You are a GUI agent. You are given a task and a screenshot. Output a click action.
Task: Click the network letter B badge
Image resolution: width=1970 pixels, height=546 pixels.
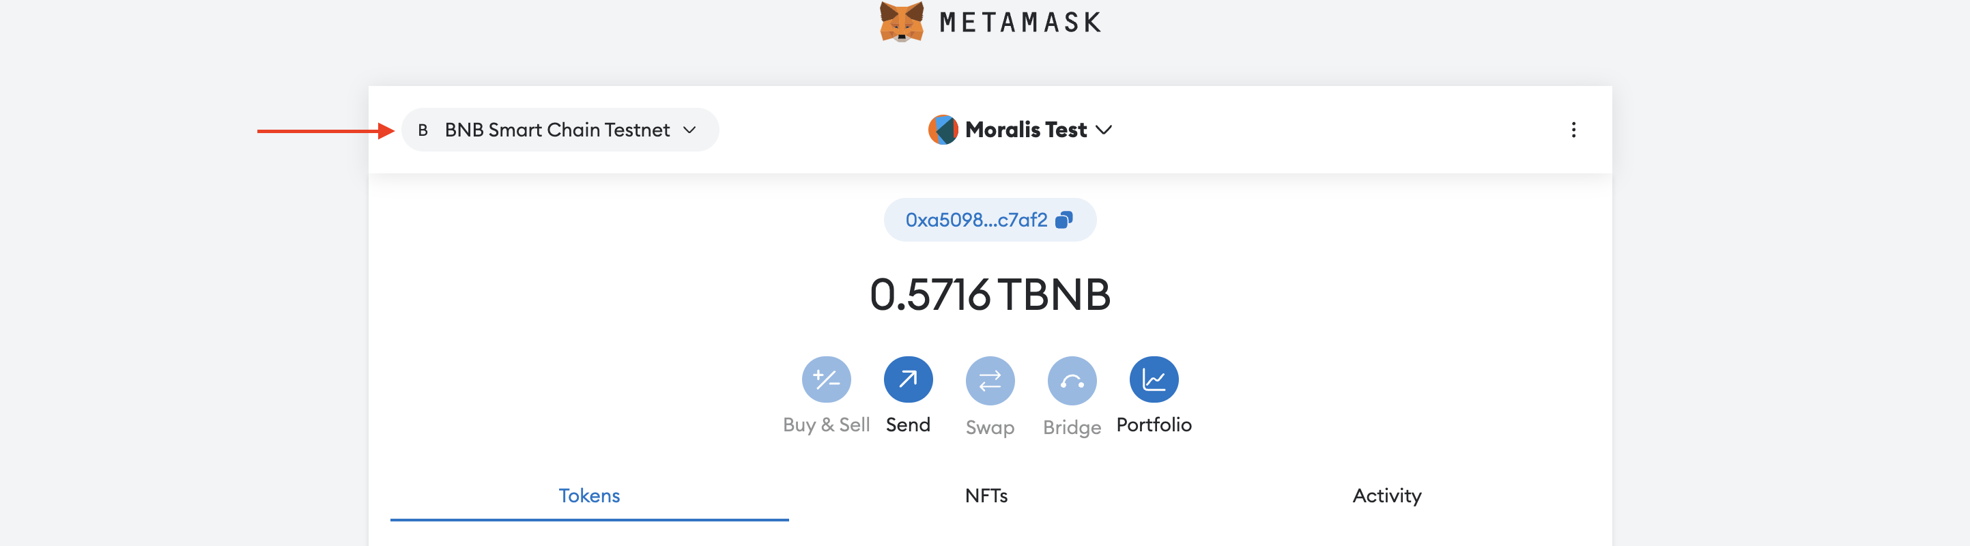coord(423,131)
